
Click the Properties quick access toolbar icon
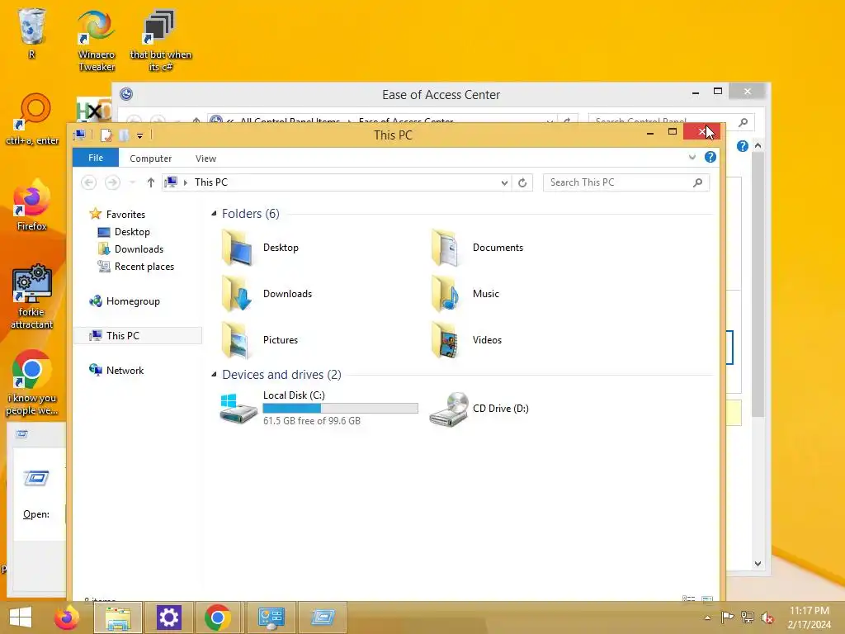tap(106, 135)
